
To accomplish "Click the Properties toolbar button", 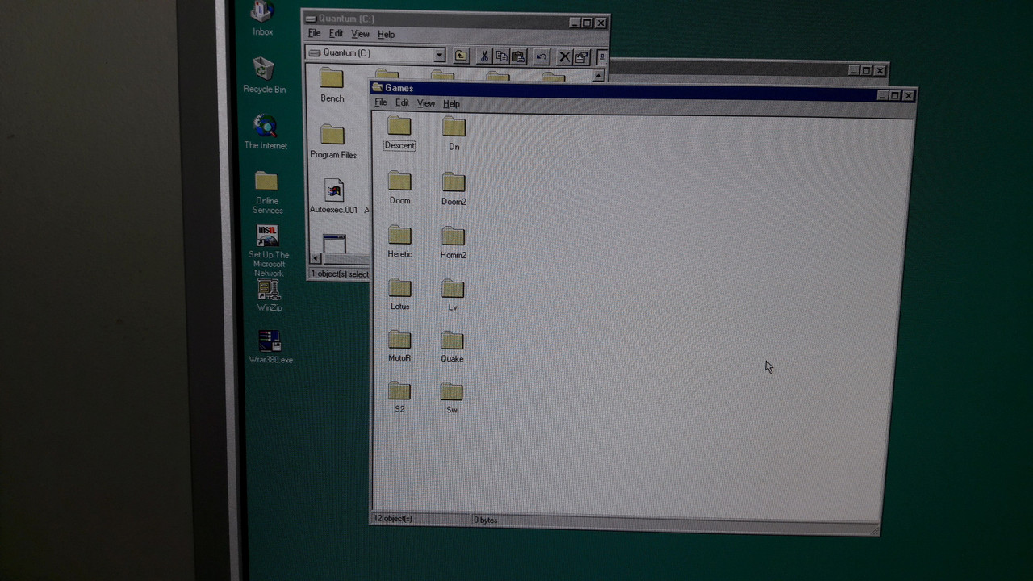I will click(582, 56).
